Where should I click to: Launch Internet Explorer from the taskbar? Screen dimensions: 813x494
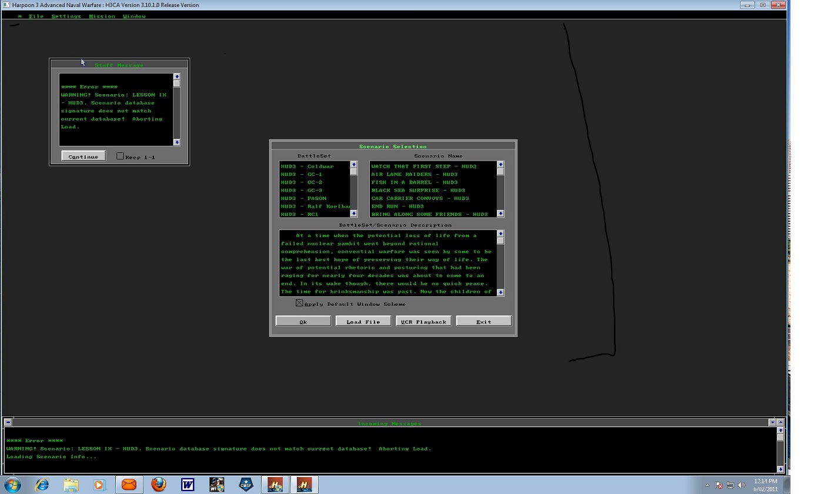[42, 485]
